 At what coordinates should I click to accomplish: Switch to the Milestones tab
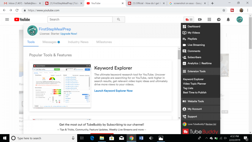click(x=104, y=42)
